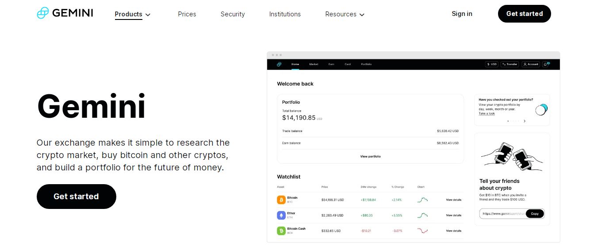Click the Bitcoin green price chart sparkline
This screenshot has height=251, width=594.
pos(422,200)
